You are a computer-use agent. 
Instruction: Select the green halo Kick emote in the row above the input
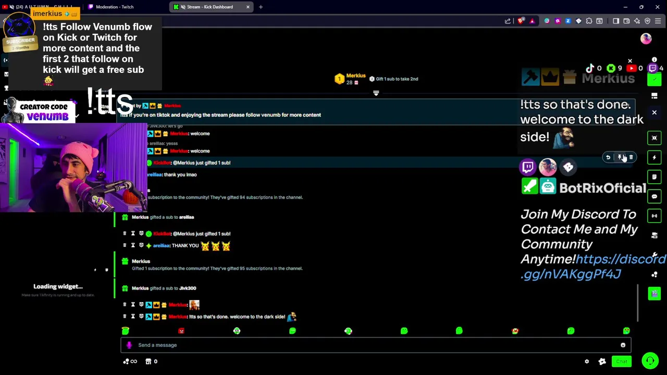tap(125, 331)
